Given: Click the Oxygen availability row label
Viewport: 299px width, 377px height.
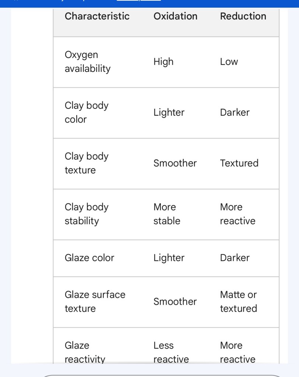Looking at the screenshot, I should pyautogui.click(x=88, y=62).
